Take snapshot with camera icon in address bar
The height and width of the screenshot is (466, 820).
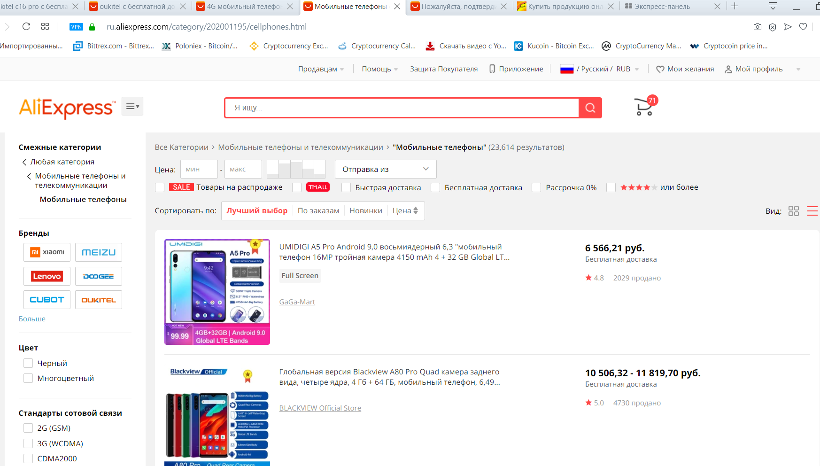tap(758, 27)
